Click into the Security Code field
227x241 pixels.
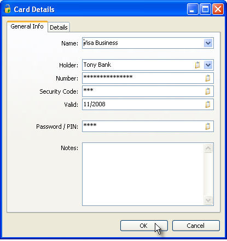(143, 91)
